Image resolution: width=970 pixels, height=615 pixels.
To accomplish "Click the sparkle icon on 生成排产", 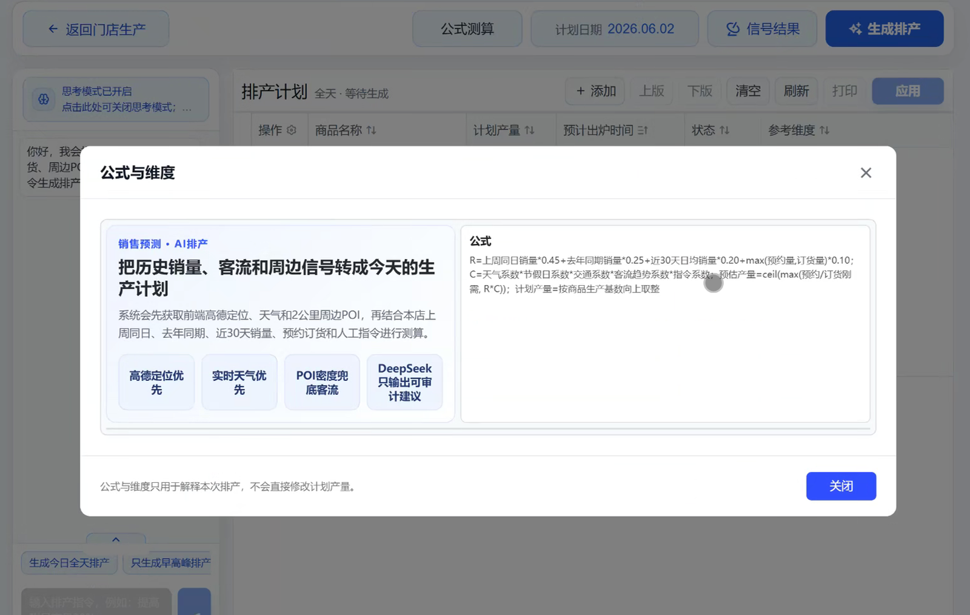I will tap(855, 29).
